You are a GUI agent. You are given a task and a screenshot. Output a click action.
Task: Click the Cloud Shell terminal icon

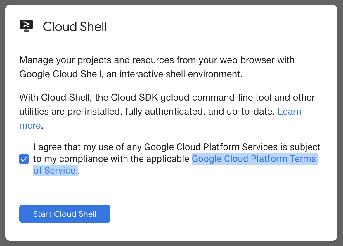tap(26, 26)
